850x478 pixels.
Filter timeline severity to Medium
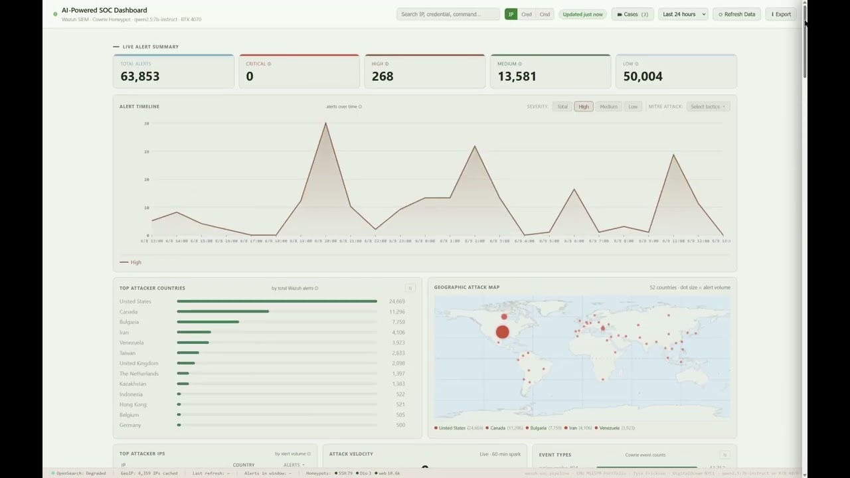(608, 106)
